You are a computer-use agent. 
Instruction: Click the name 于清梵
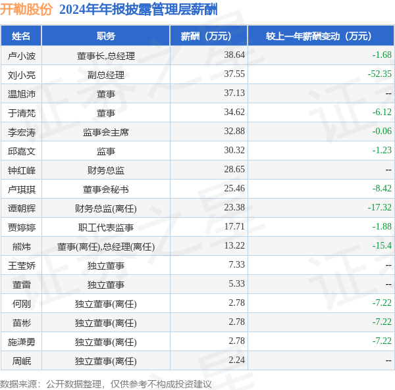click(22, 113)
